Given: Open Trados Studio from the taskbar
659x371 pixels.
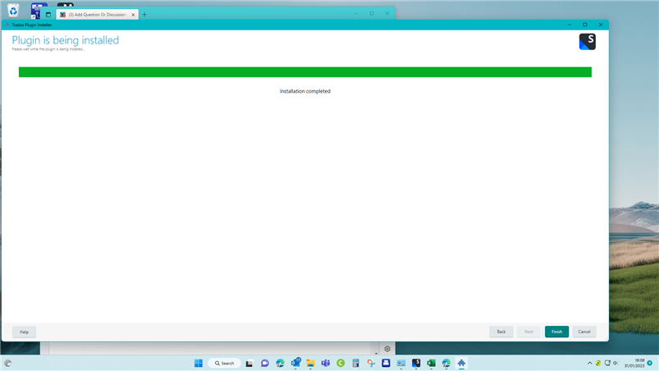Looking at the screenshot, I should coord(416,363).
